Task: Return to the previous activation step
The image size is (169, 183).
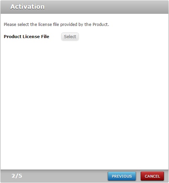Action: coord(122,176)
